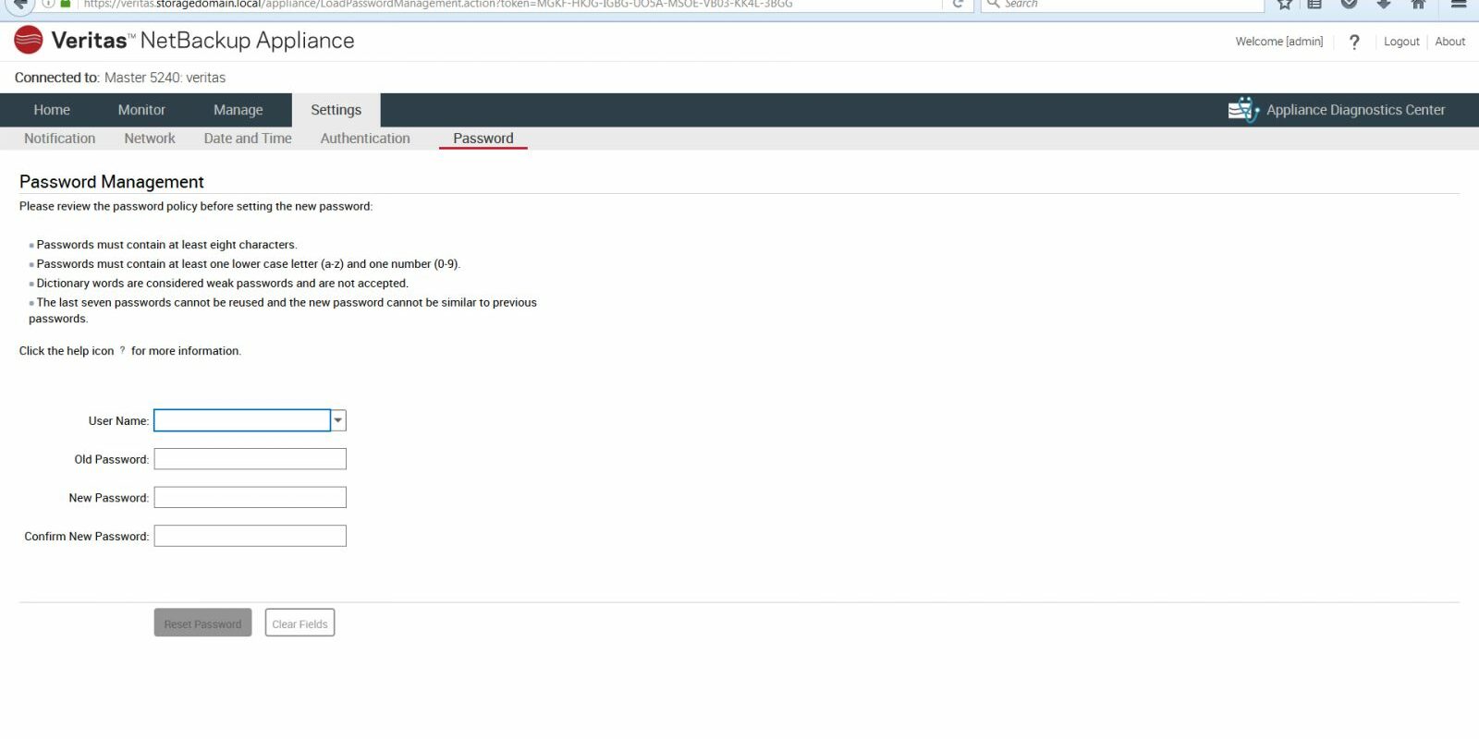Reload the page in the browser
This screenshot has height=739, width=1479.
[x=959, y=4]
